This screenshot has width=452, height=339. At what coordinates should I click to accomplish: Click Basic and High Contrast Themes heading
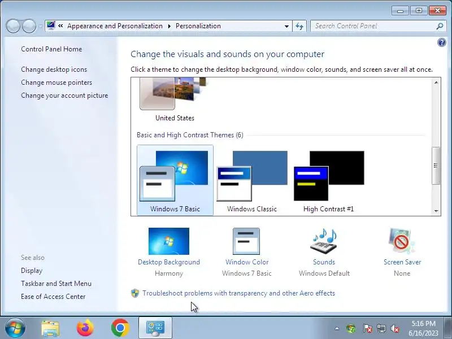click(190, 135)
